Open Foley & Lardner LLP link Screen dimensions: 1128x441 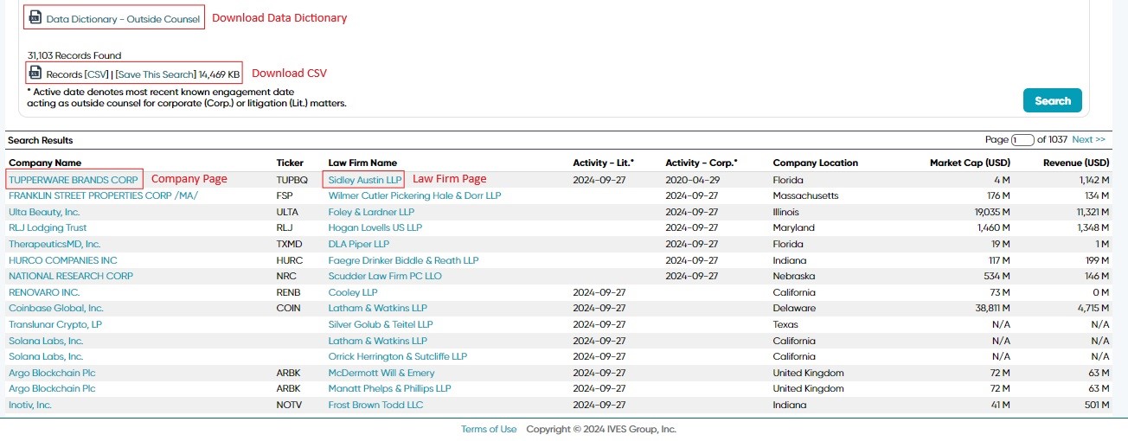coord(371,212)
